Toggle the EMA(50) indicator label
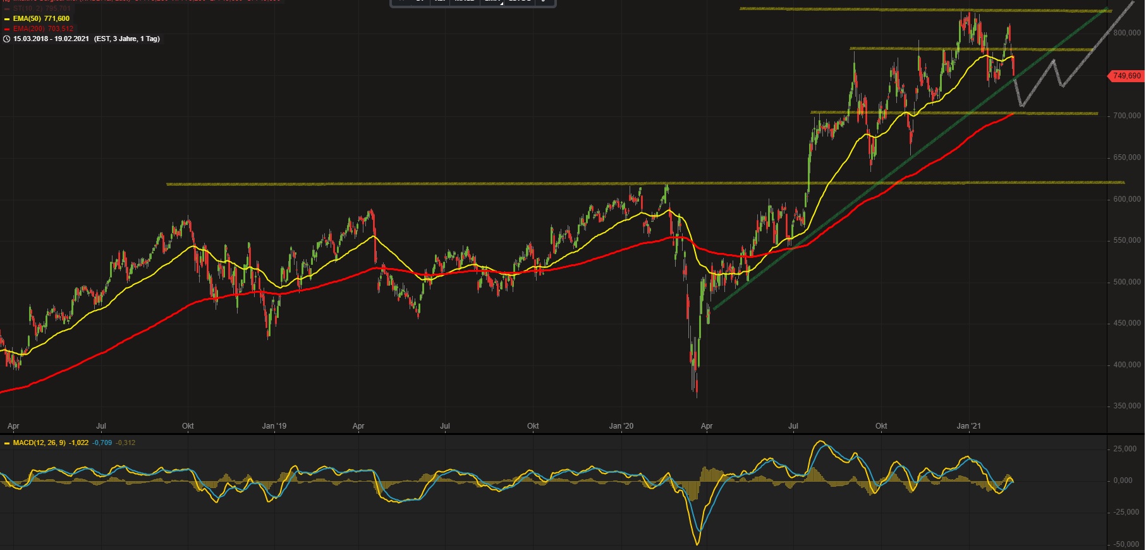This screenshot has width=1146, height=550. (x=41, y=19)
